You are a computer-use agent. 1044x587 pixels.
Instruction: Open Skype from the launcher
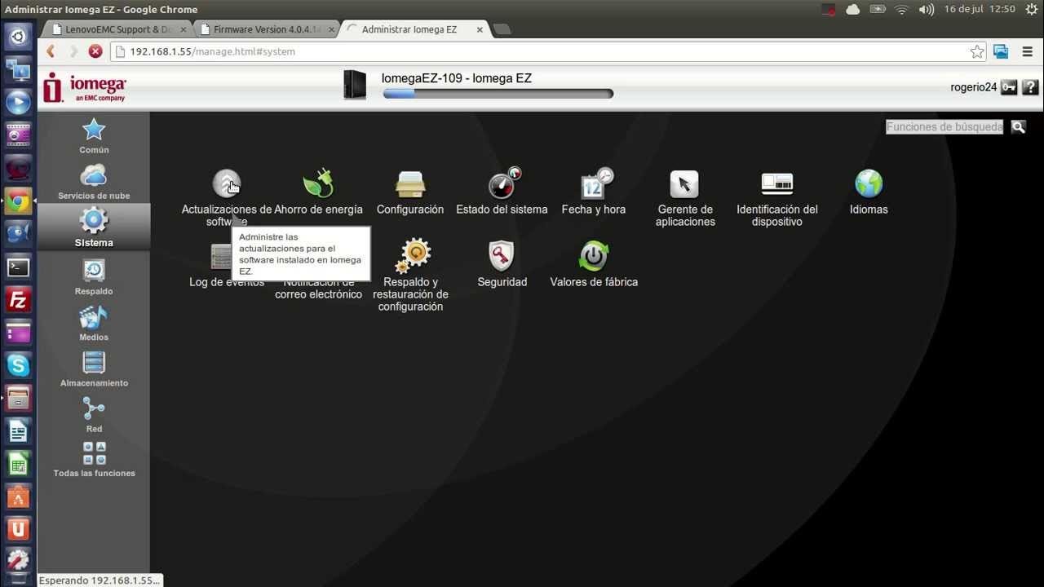[18, 364]
